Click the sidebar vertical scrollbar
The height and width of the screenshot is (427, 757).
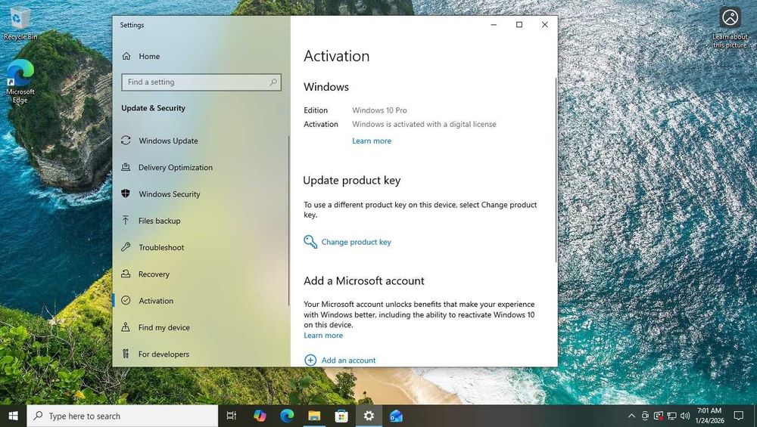[288, 221]
